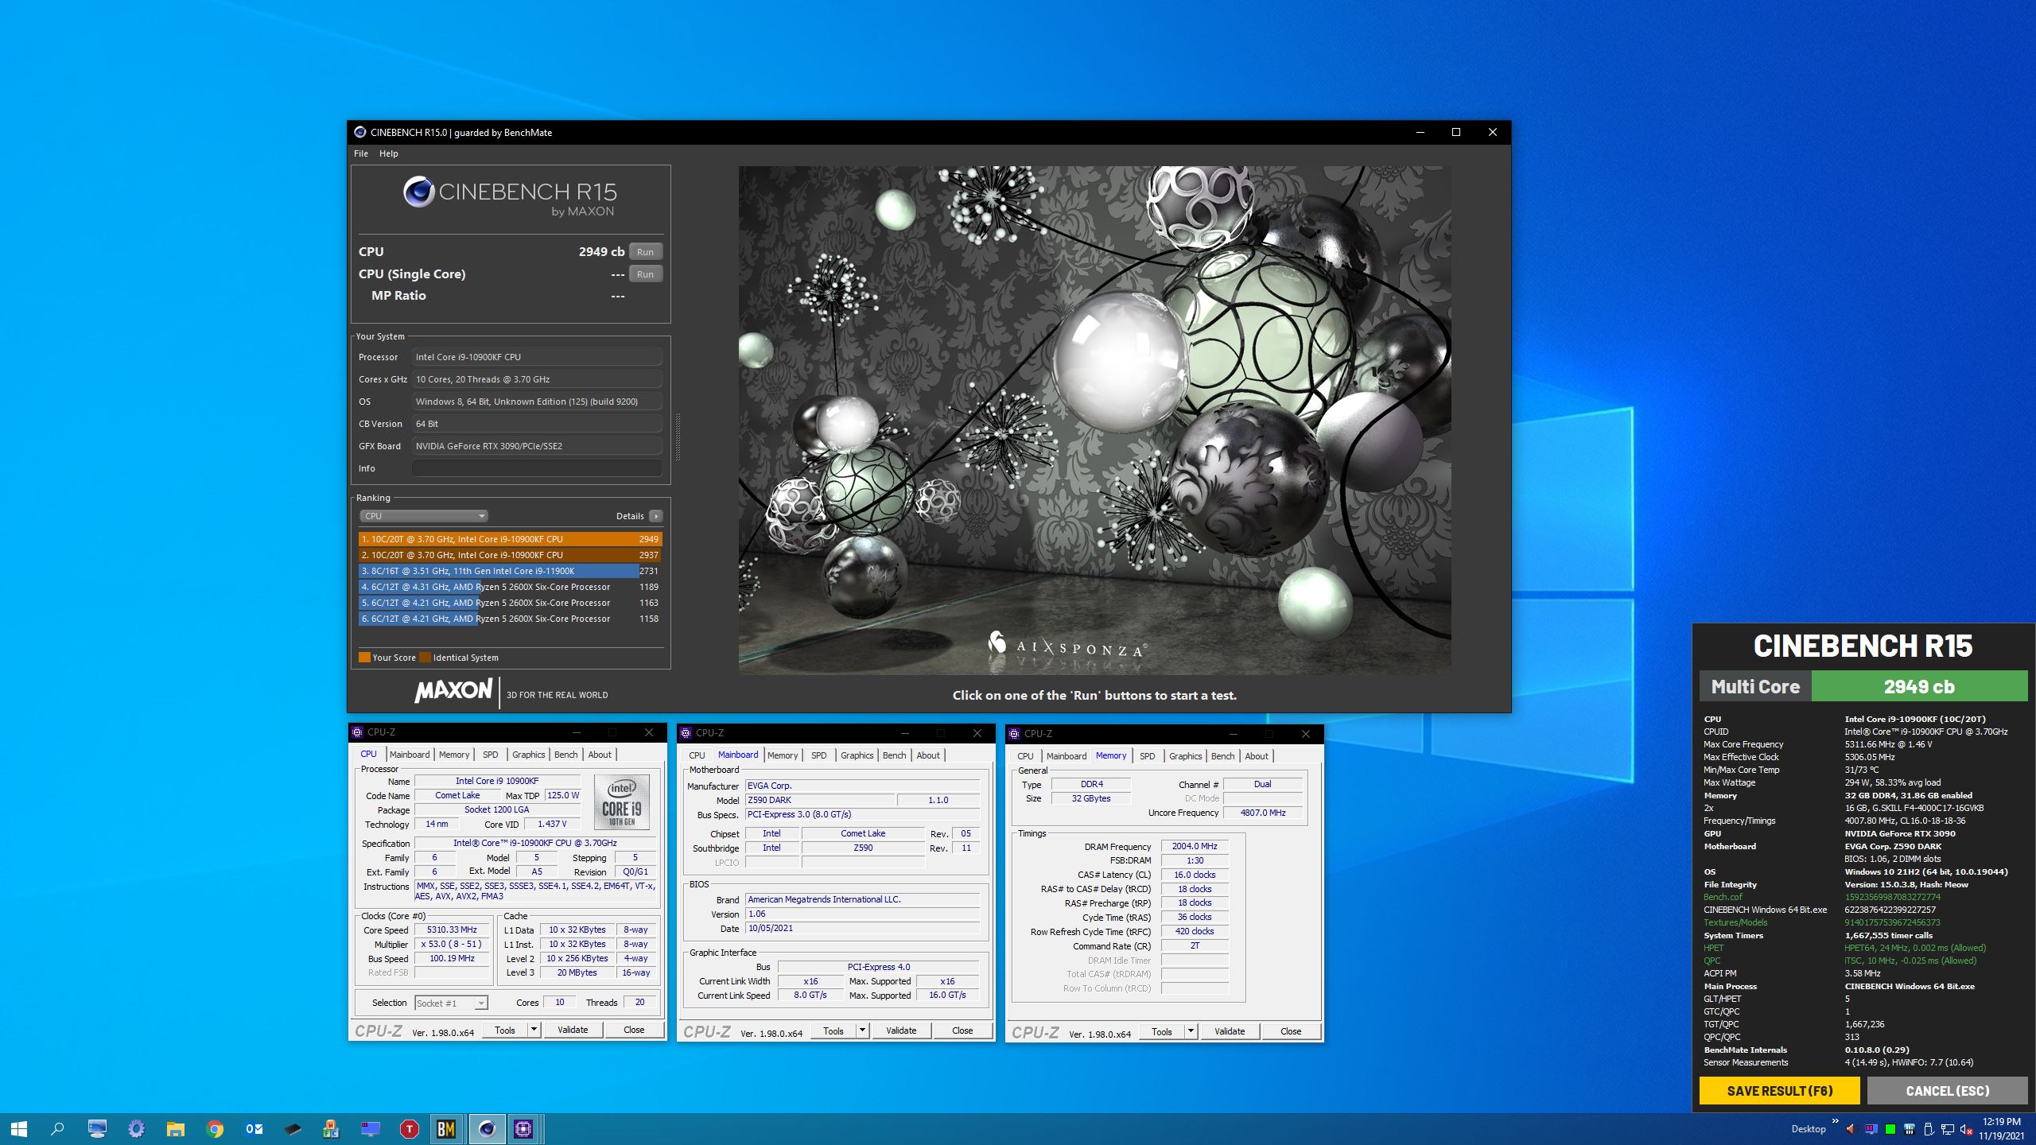Screen dimensions: 2036x1145
Task: Click the Outlook mail taskbar icon
Action: (254, 1128)
